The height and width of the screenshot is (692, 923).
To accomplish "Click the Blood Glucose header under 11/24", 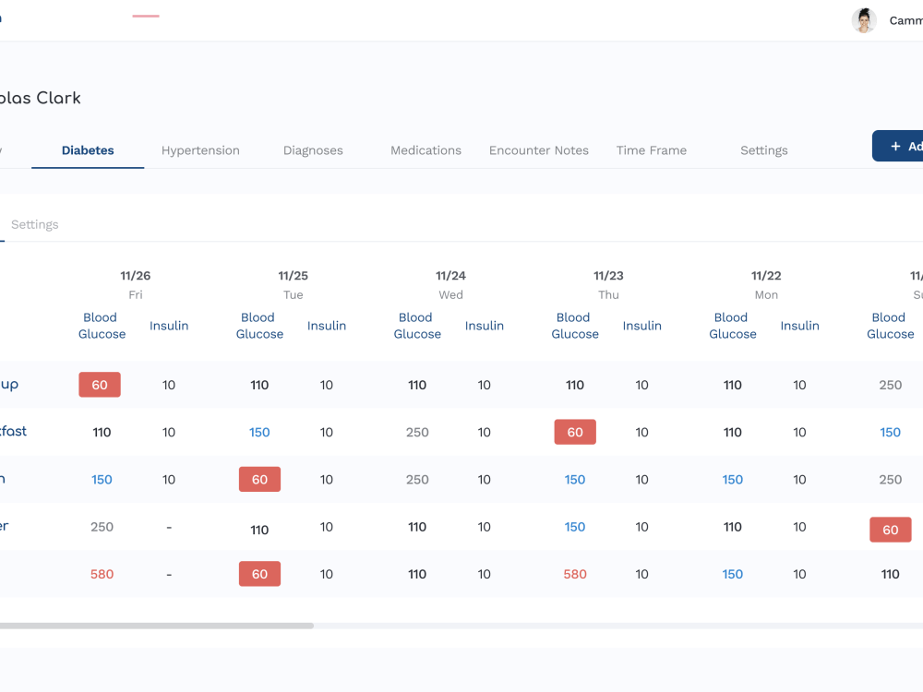I will click(417, 326).
